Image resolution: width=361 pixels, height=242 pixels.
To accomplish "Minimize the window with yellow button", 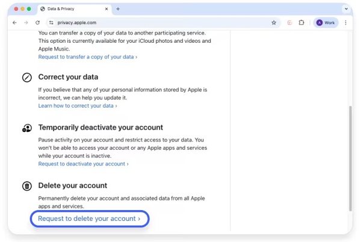I will (x=23, y=9).
